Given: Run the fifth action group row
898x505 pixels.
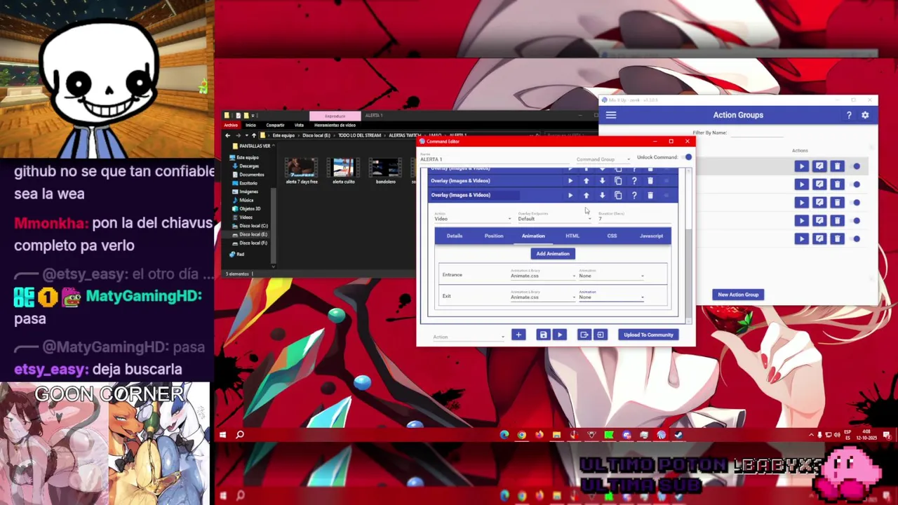Looking at the screenshot, I should (801, 238).
